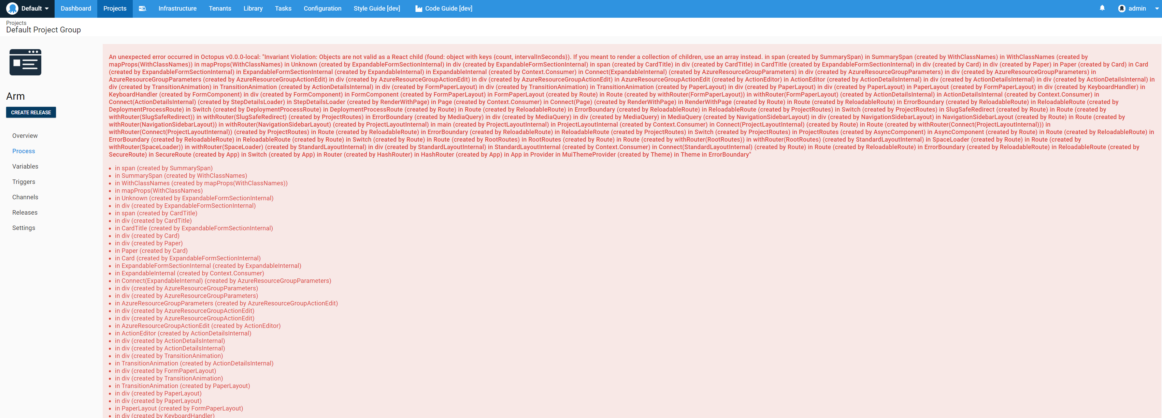Click the 'An unexpected error occurred' message
Viewport: 1162px width, 418px height.
(632, 105)
